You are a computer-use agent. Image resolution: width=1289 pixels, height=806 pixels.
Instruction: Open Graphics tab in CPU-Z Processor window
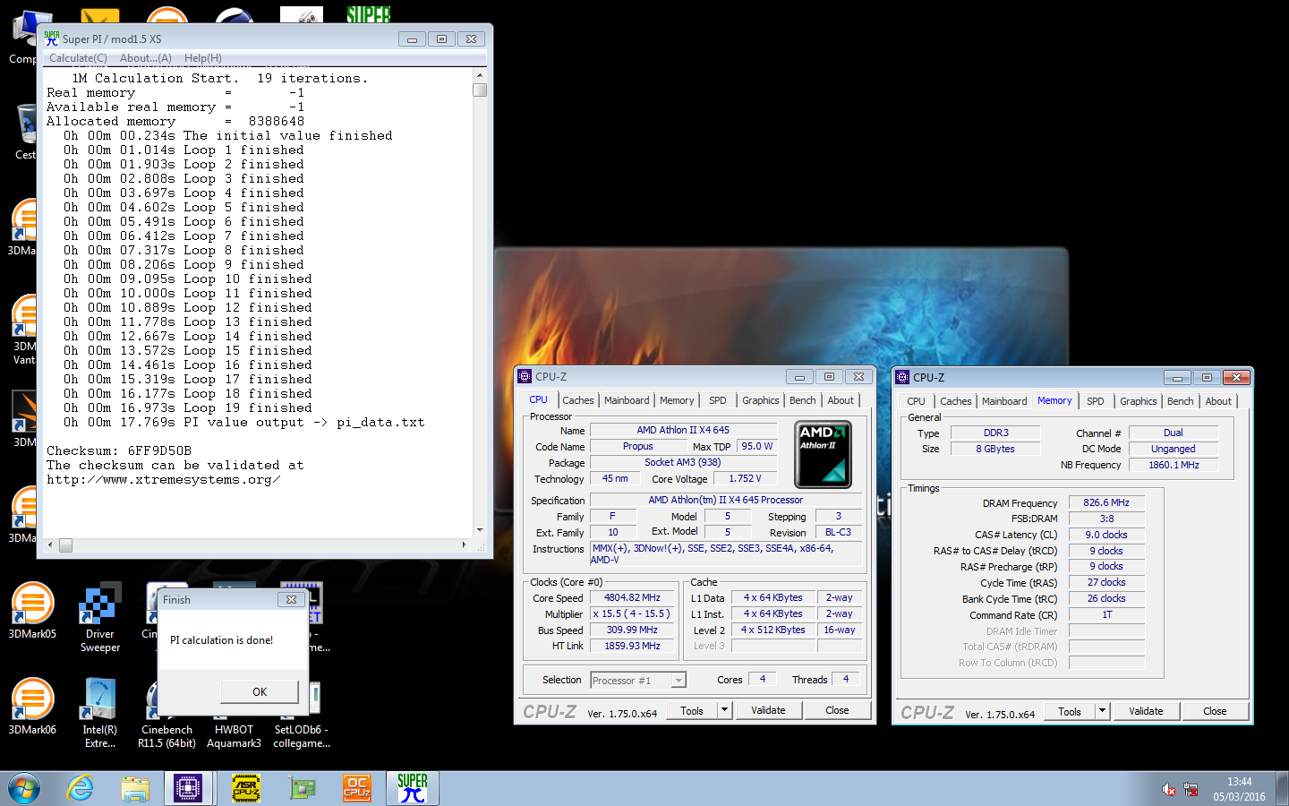coord(761,400)
